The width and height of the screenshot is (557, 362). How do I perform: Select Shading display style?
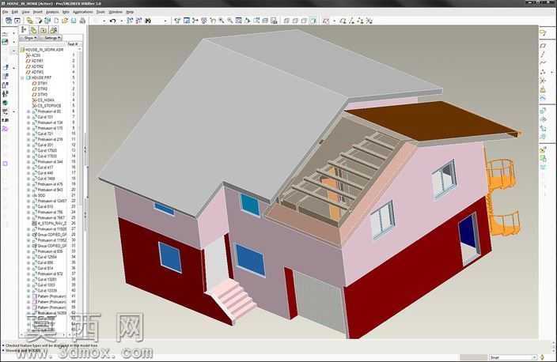(x=313, y=21)
